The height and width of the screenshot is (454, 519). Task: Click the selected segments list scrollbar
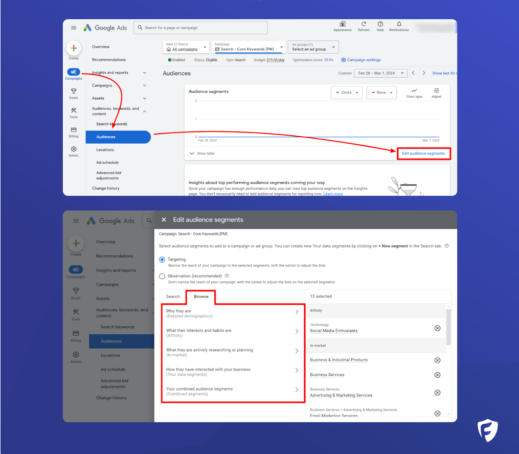click(x=448, y=327)
